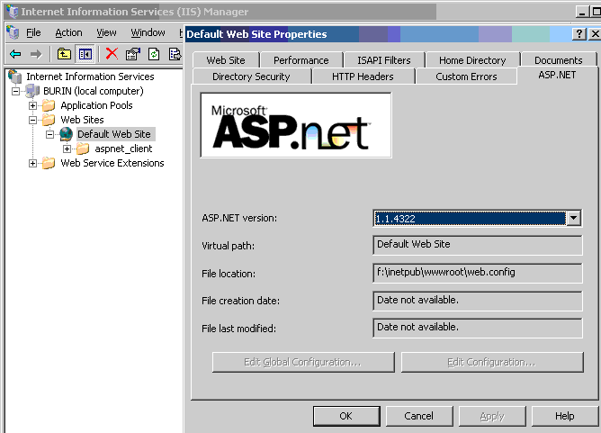This screenshot has height=433, width=601.
Task: Click the green Refresh toolbar icon
Action: 154,54
